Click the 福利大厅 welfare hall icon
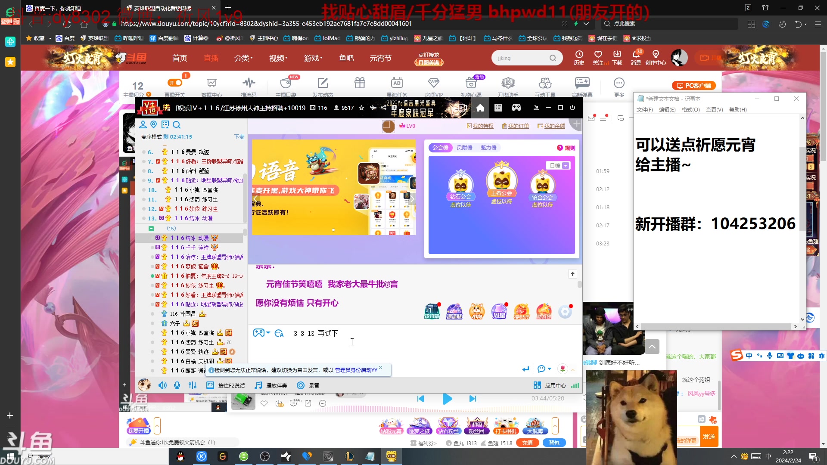Viewport: 827px width, 465px height. click(521, 311)
